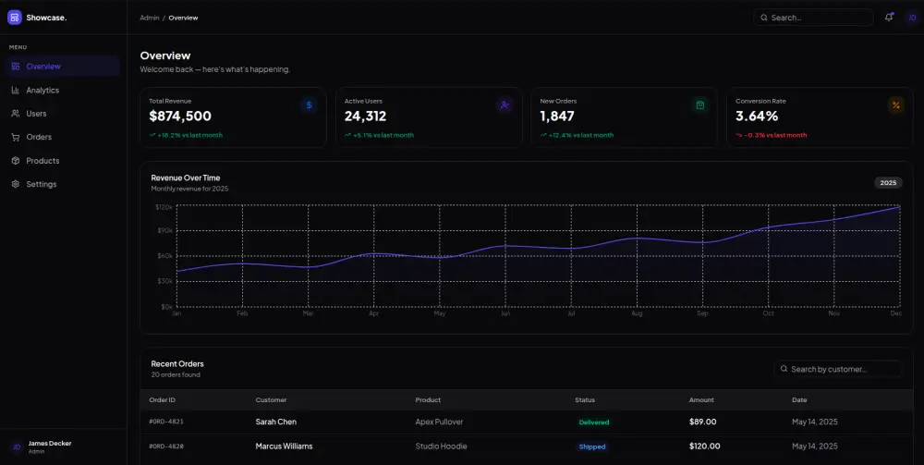Click the dollar icon on Total Revenue card
Screen dimensions: 924x465
[309, 104]
